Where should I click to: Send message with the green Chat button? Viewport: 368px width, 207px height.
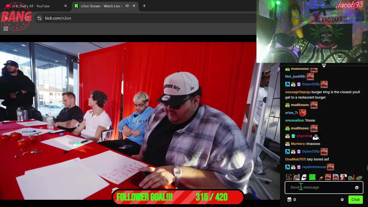click(355, 200)
